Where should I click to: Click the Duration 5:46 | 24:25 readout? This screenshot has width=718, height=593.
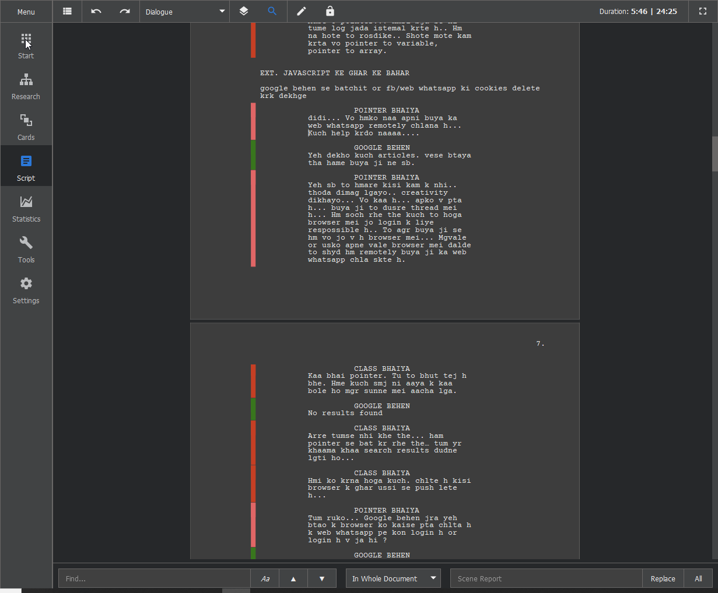pos(638,12)
